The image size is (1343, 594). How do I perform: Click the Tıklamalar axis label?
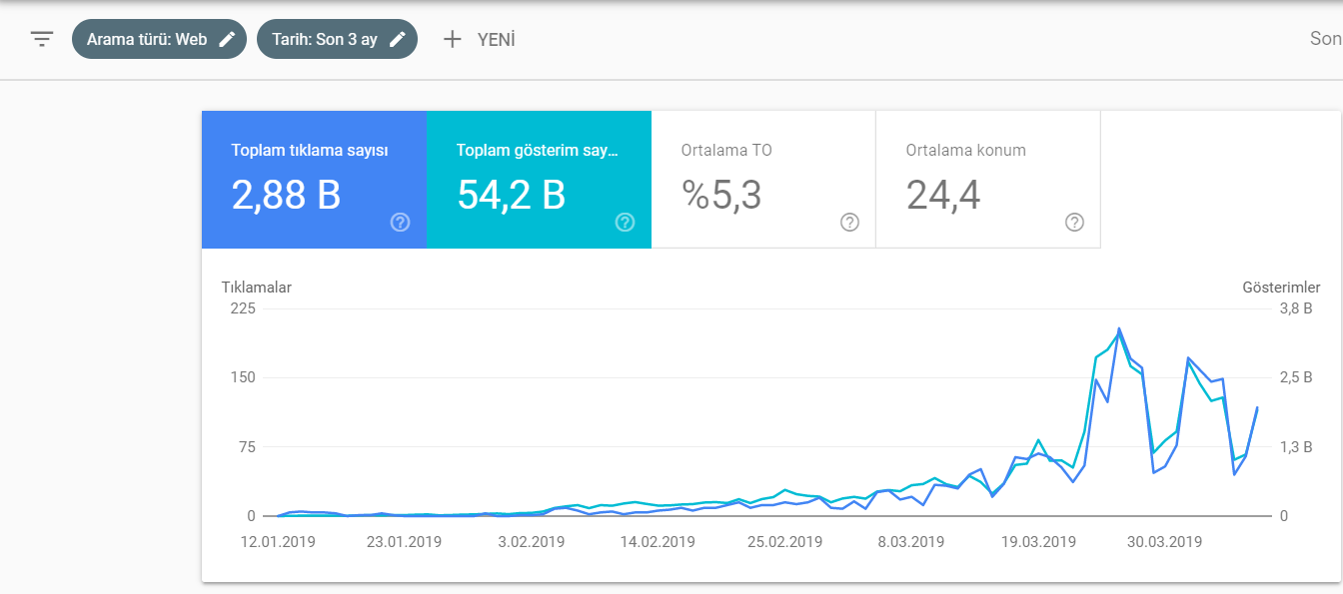(x=257, y=288)
